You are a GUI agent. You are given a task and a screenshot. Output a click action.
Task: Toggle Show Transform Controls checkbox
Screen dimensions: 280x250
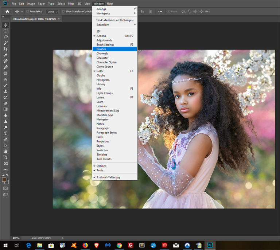tap(63, 11)
